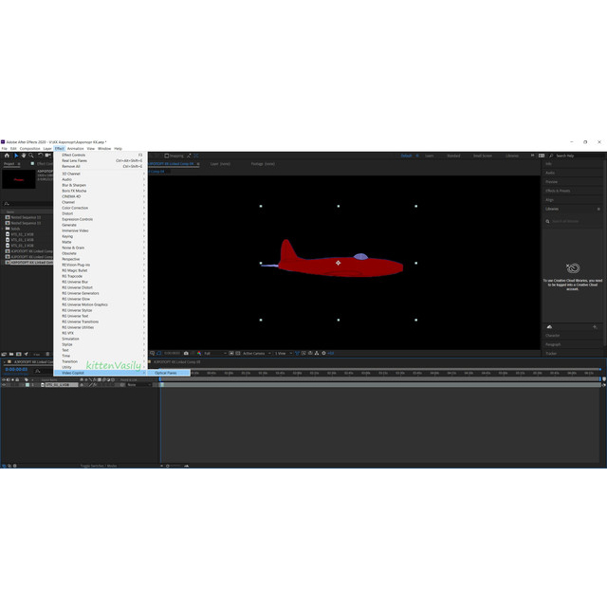The height and width of the screenshot is (607, 607).
Task: Open the Effects & Presets panel
Action: (x=558, y=191)
